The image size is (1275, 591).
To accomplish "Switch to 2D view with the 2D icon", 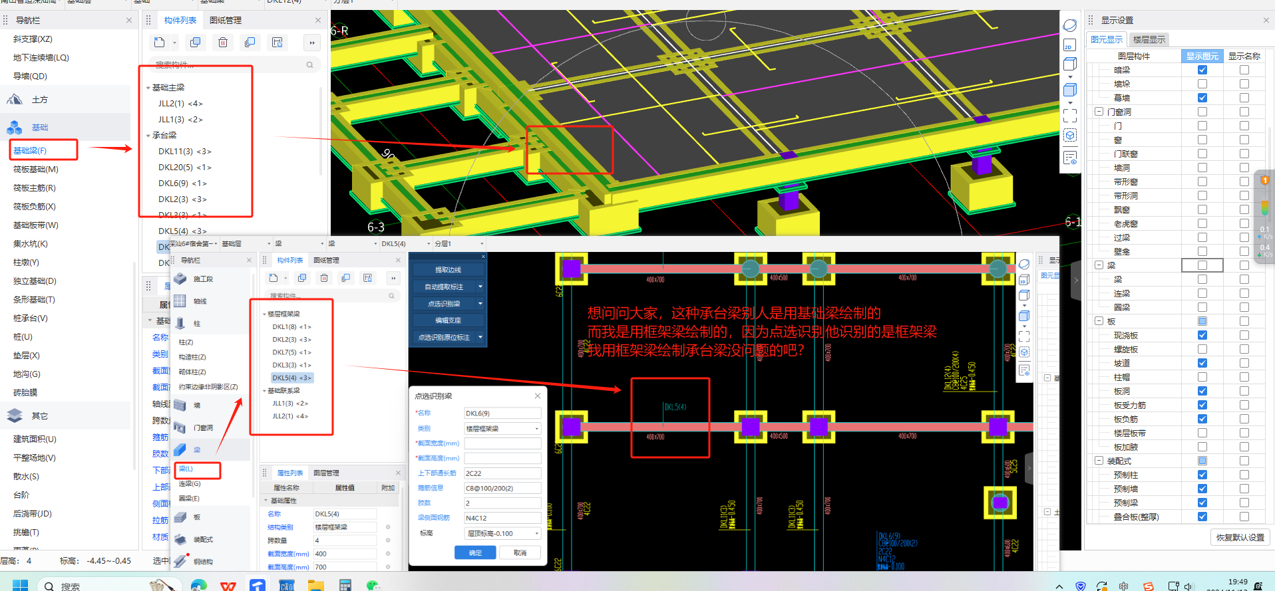I will [1069, 45].
